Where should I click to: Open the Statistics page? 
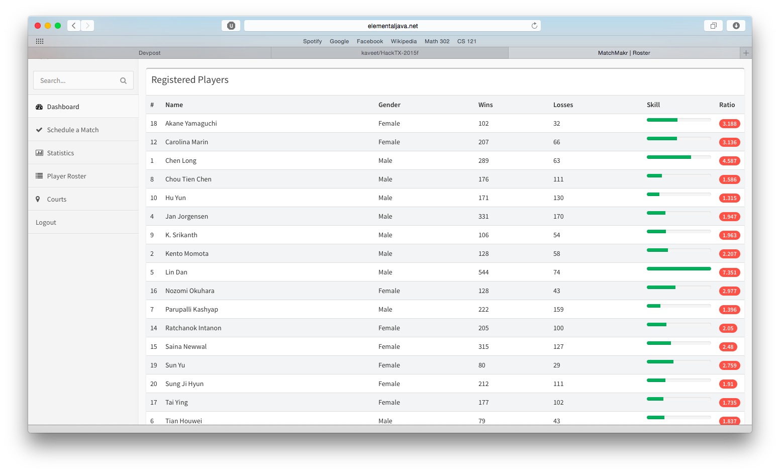click(83, 153)
